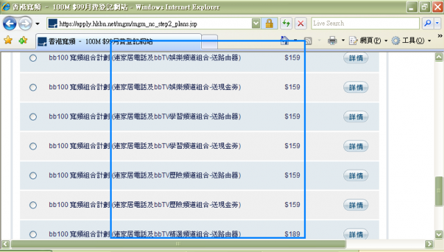Viewport: 444px width, 252px height.
Task: Go back with the Back arrow button
Action: click(x=9, y=24)
